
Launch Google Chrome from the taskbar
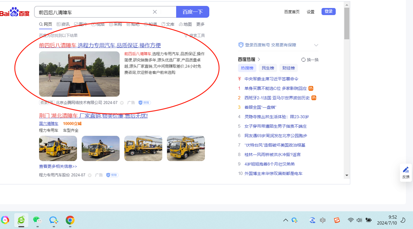(x=70, y=220)
